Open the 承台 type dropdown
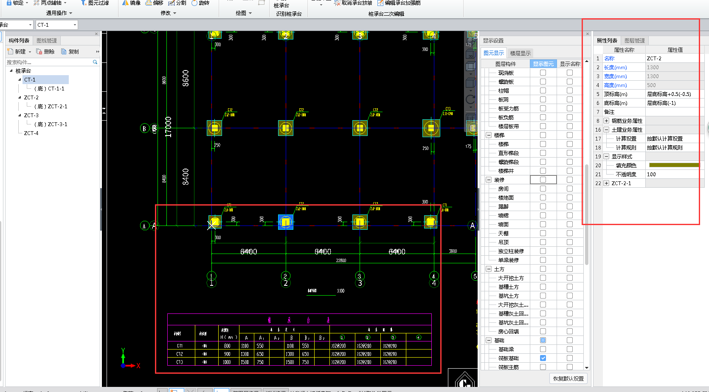This screenshot has width=709, height=392. 30,25
